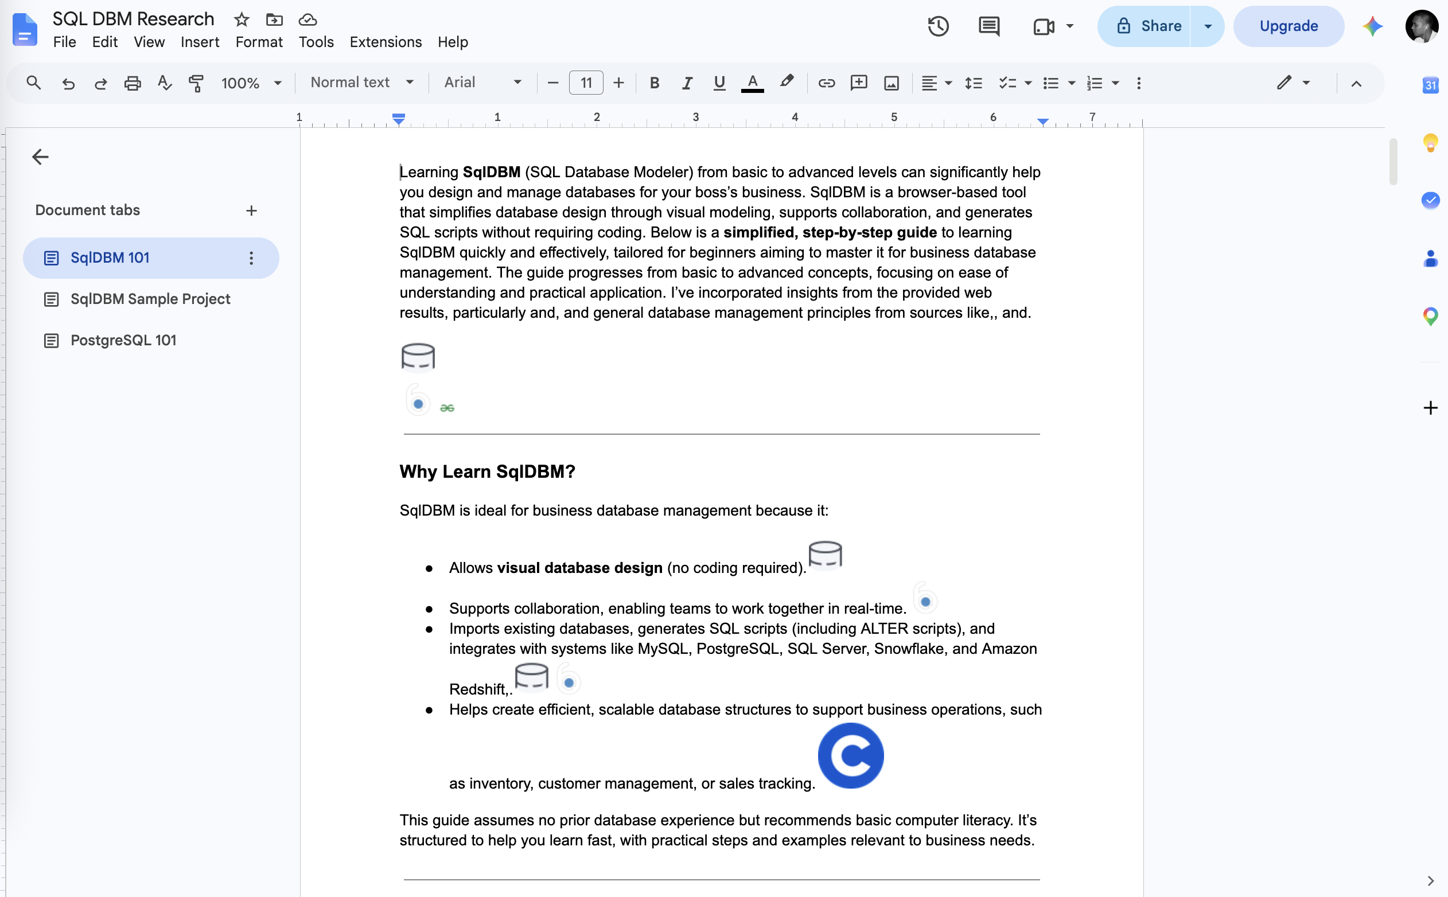Open Google Keep side panel
Screen dimensions: 1448x897
point(1430,142)
